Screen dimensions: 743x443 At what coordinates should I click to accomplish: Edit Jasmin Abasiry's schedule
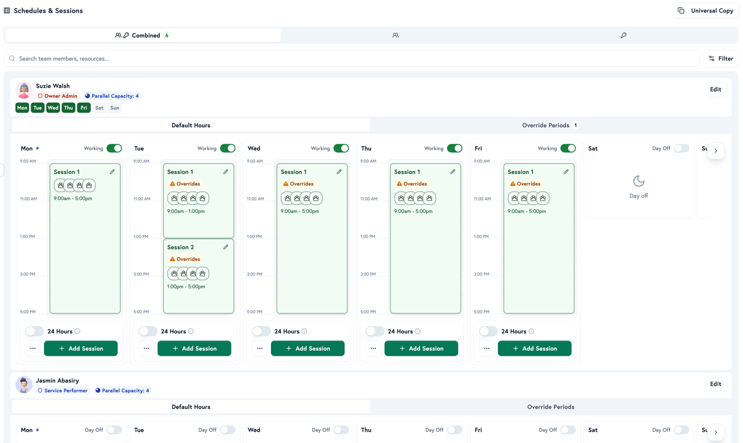(x=716, y=384)
